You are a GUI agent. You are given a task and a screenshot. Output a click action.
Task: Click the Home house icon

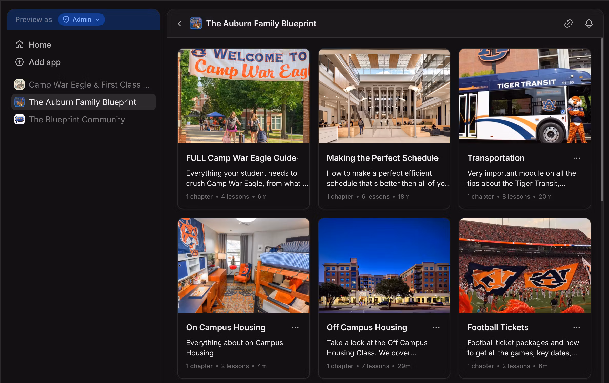(19, 45)
